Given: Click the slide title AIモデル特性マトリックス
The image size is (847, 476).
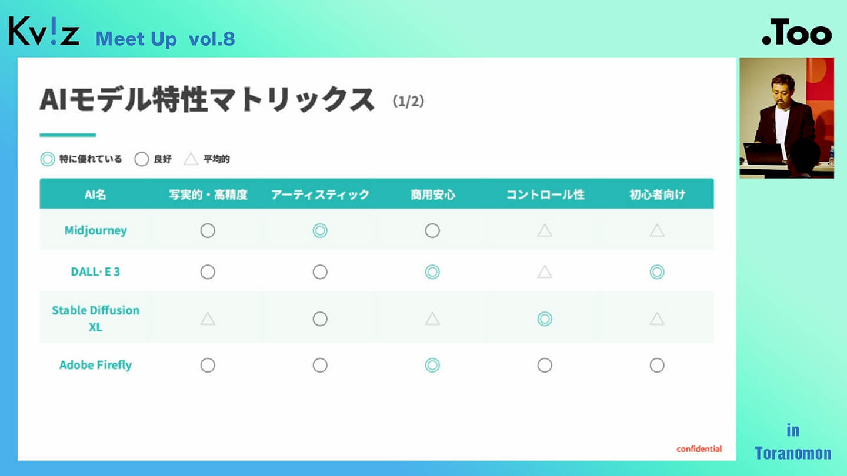Looking at the screenshot, I should pyautogui.click(x=207, y=100).
